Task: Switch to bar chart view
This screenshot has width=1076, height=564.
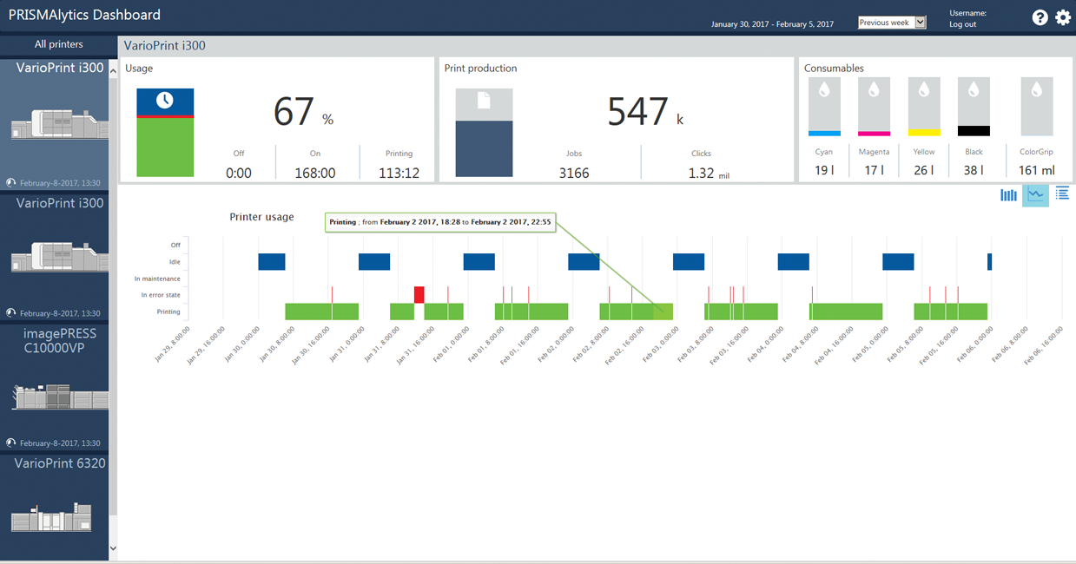Action: (x=1008, y=195)
